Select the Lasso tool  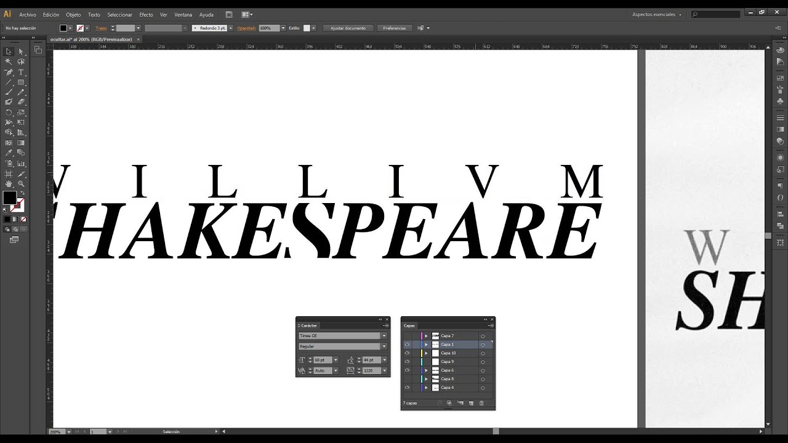pyautogui.click(x=21, y=62)
